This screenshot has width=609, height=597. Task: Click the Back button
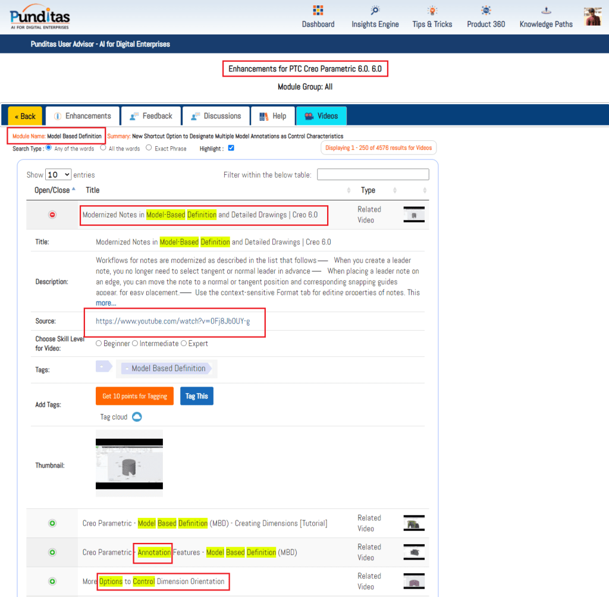(25, 116)
